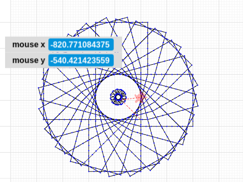Click the top-right corner of the upright square

click(148, 22)
